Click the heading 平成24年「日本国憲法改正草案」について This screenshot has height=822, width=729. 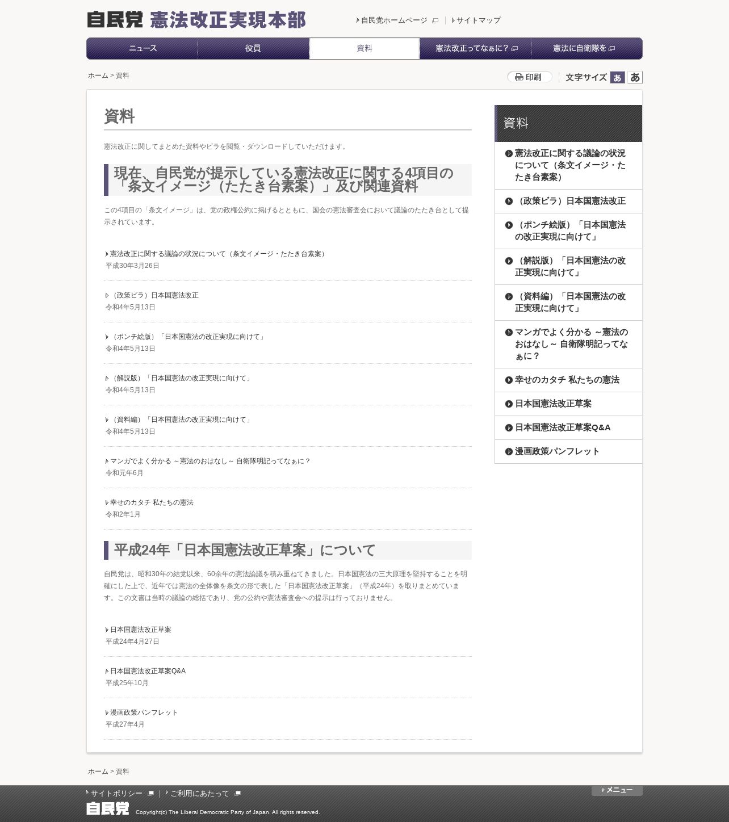245,550
